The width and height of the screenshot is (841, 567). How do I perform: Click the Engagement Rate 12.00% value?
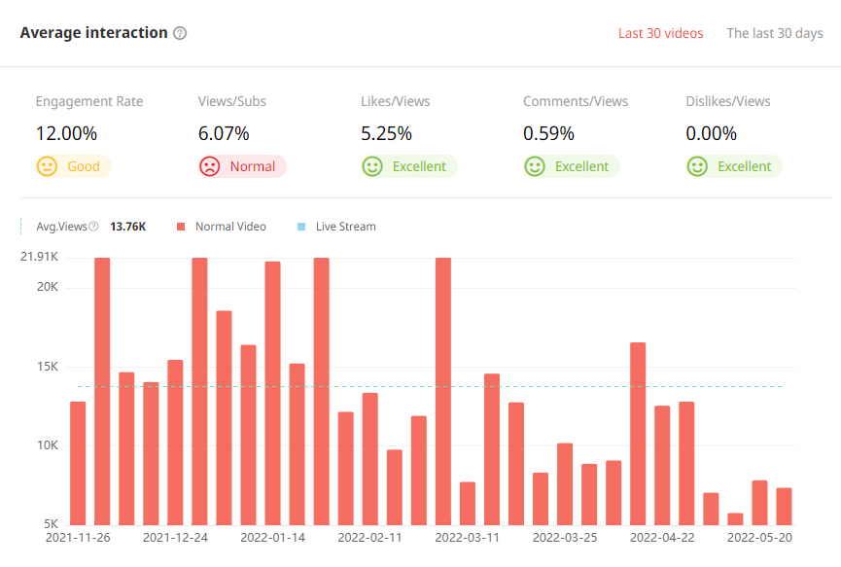[x=66, y=134]
